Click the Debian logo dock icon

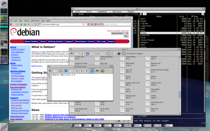coord(4,4)
